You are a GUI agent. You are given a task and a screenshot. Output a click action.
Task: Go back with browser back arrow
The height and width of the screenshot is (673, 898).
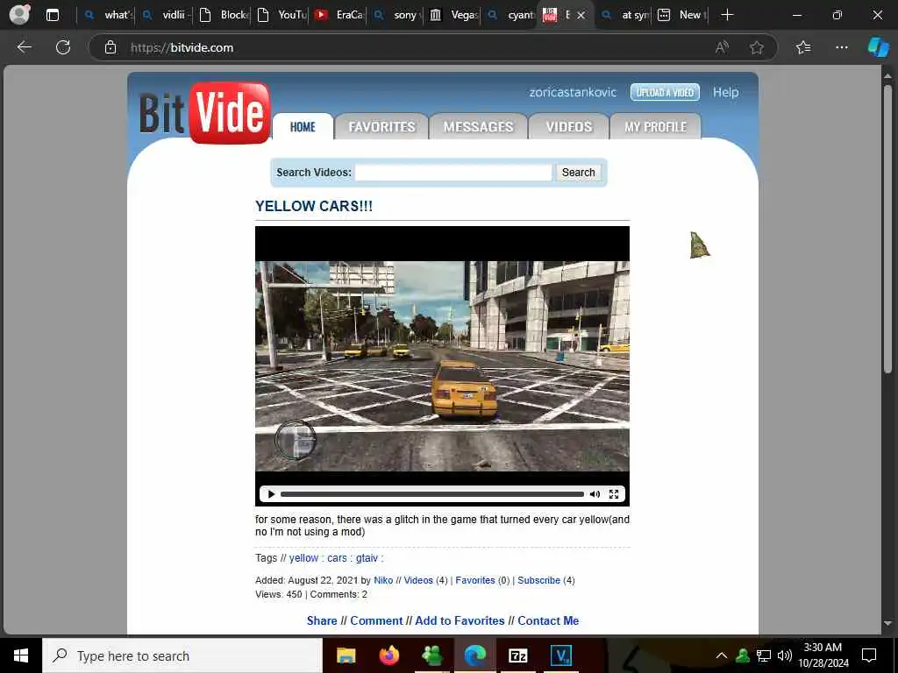pos(24,47)
